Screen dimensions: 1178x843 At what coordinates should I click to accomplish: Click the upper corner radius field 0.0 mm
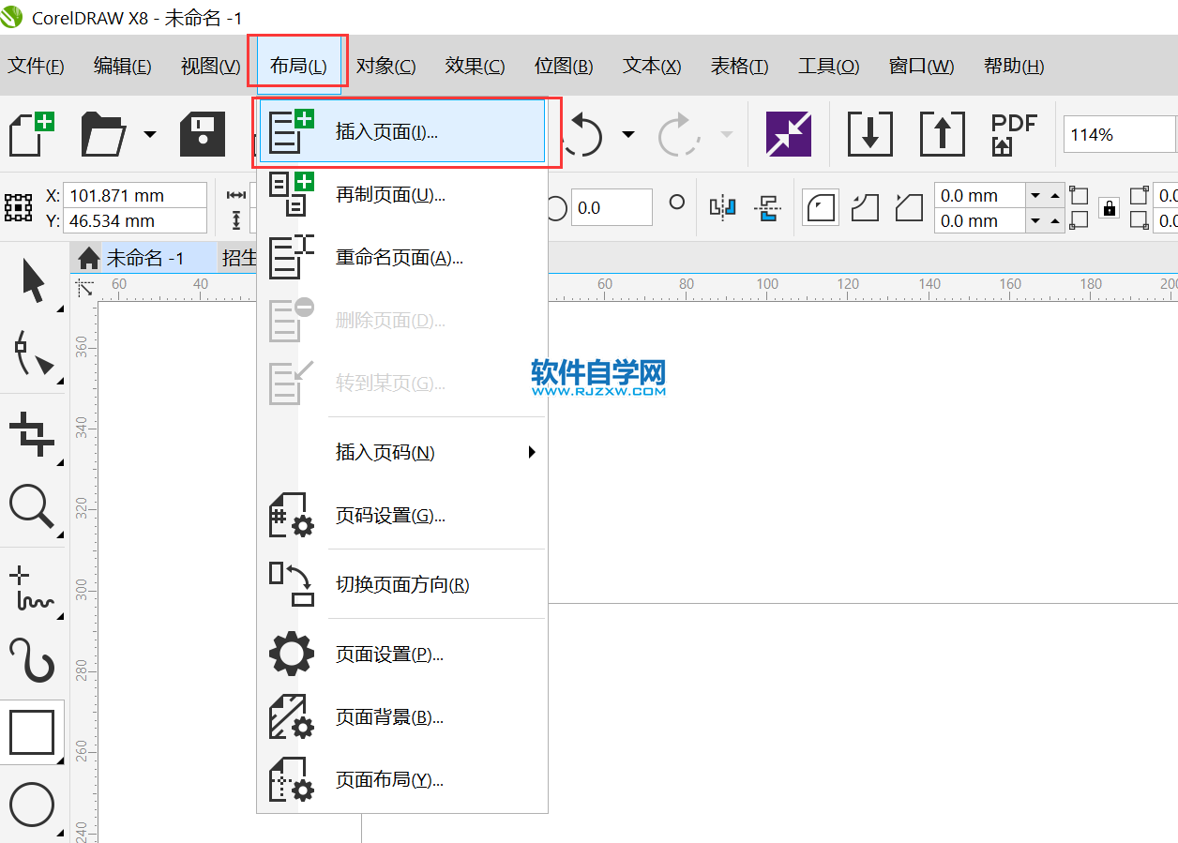pyautogui.click(x=980, y=195)
